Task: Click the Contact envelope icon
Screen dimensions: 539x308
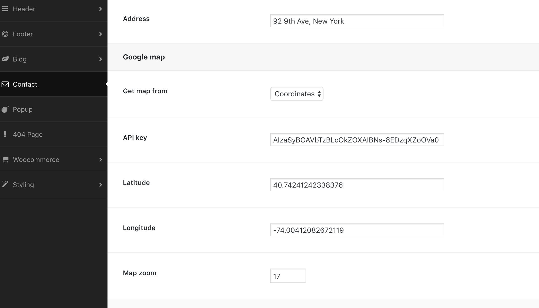Action: [x=5, y=84]
